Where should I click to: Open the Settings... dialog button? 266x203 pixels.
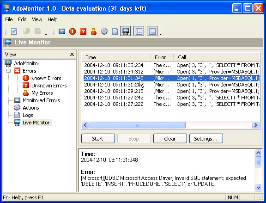[x=206, y=139]
